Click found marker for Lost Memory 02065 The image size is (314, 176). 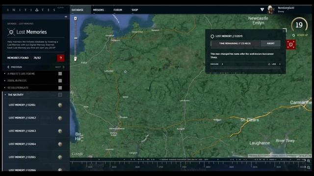(60, 157)
